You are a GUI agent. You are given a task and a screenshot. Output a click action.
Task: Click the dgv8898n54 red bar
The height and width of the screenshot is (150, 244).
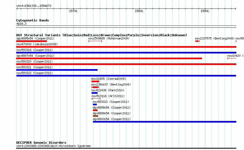point(95,110)
